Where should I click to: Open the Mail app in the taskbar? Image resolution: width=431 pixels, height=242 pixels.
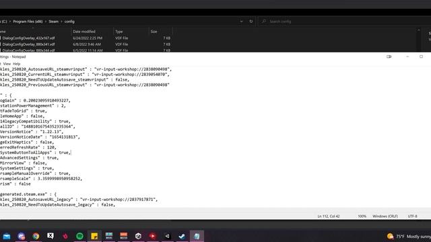tap(7, 236)
